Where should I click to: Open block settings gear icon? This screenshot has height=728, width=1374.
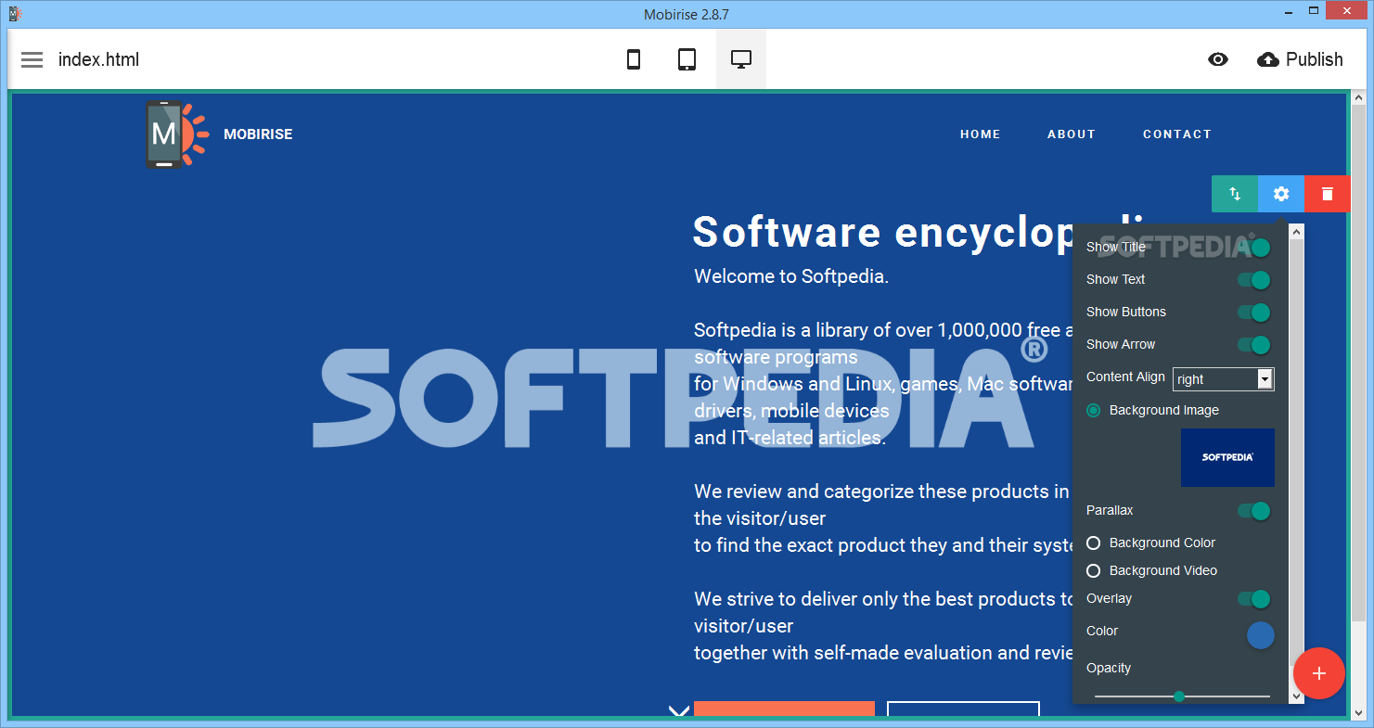1281,194
